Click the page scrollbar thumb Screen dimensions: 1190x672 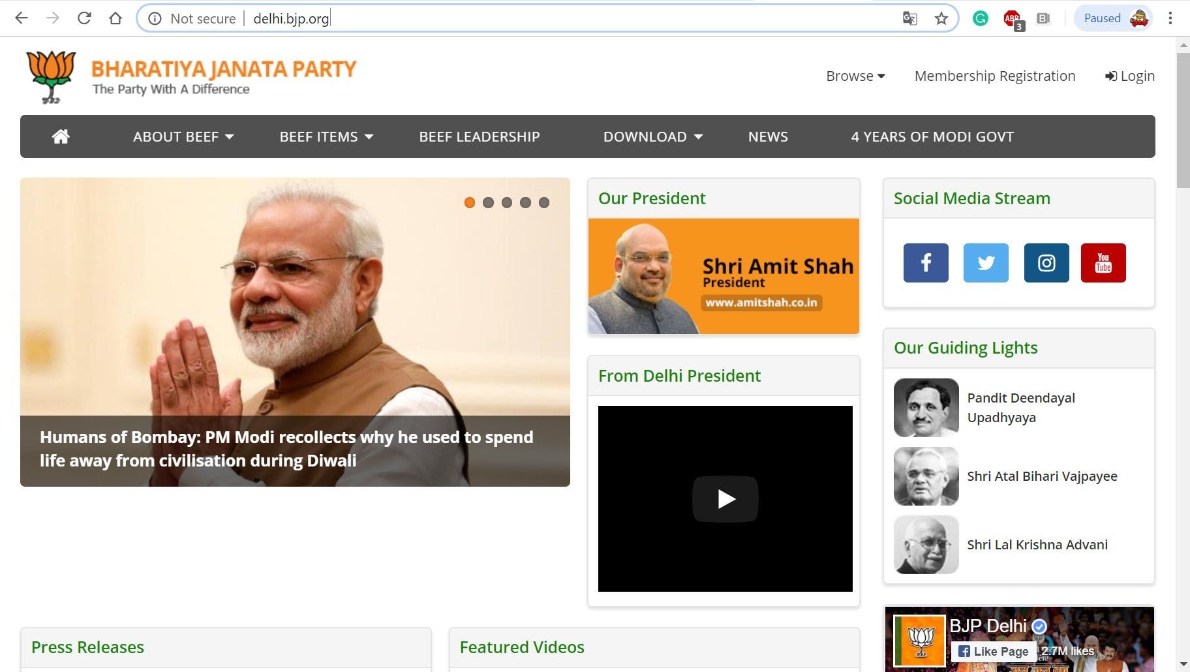[1183, 121]
